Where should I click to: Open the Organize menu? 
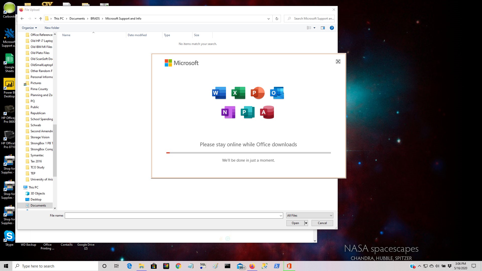(x=29, y=28)
